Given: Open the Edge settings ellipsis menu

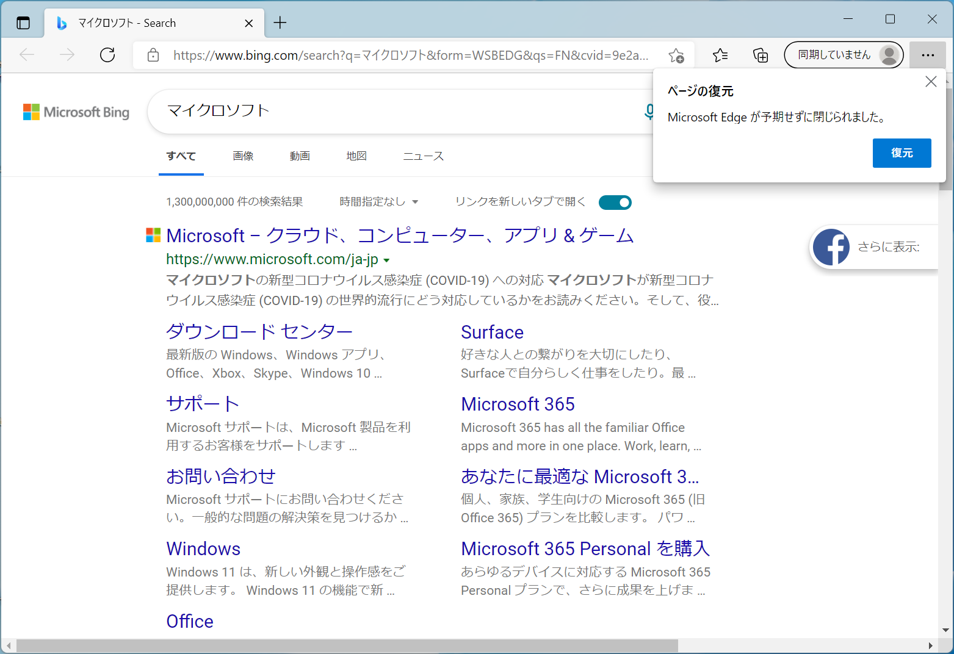Looking at the screenshot, I should 928,55.
